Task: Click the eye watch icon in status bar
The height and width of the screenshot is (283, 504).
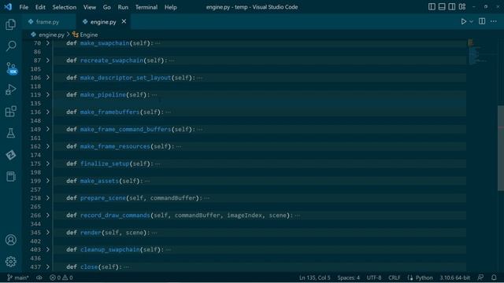Action: tap(39, 277)
